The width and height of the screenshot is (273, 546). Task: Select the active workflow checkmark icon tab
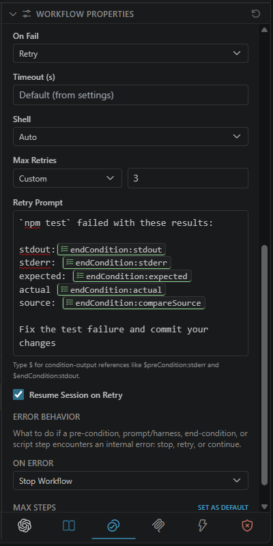(113, 526)
